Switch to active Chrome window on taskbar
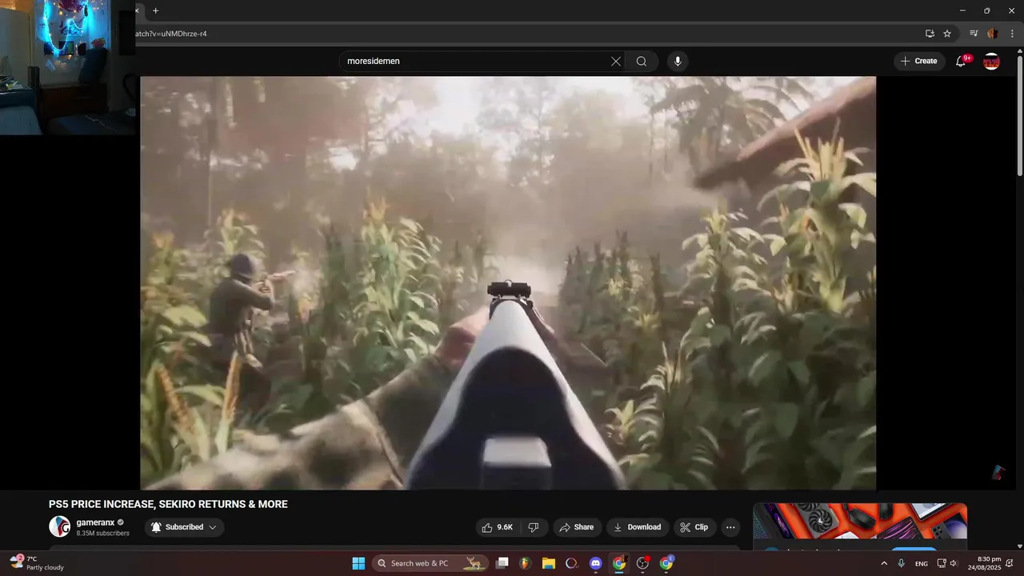Screen dimensions: 1024x576 (x=618, y=563)
